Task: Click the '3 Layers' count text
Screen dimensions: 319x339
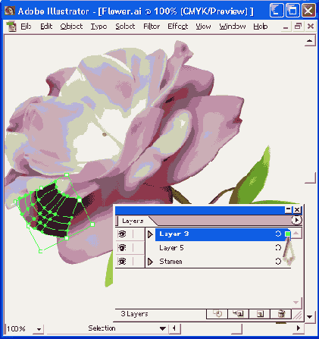Action: [134, 314]
